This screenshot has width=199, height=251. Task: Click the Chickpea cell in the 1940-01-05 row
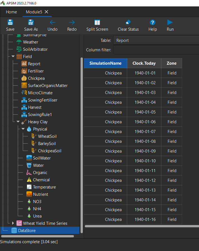106,112
